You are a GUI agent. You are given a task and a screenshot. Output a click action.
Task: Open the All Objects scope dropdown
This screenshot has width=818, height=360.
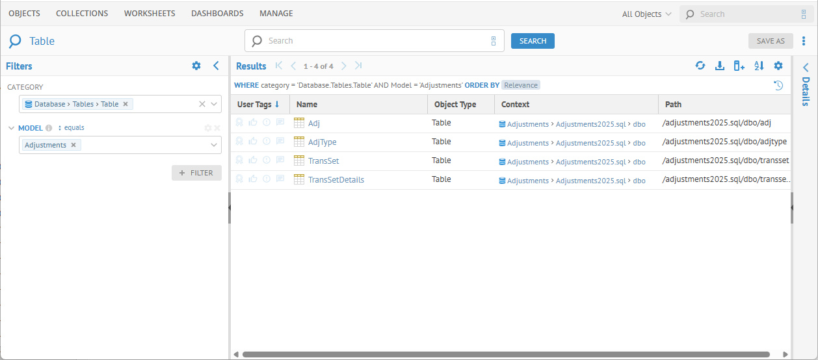(x=646, y=14)
